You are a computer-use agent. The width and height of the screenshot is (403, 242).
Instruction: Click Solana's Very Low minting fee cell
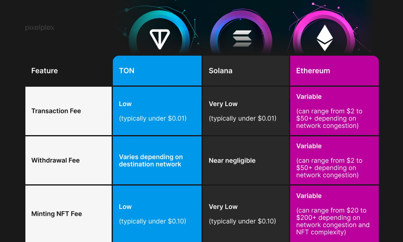tap(246, 214)
